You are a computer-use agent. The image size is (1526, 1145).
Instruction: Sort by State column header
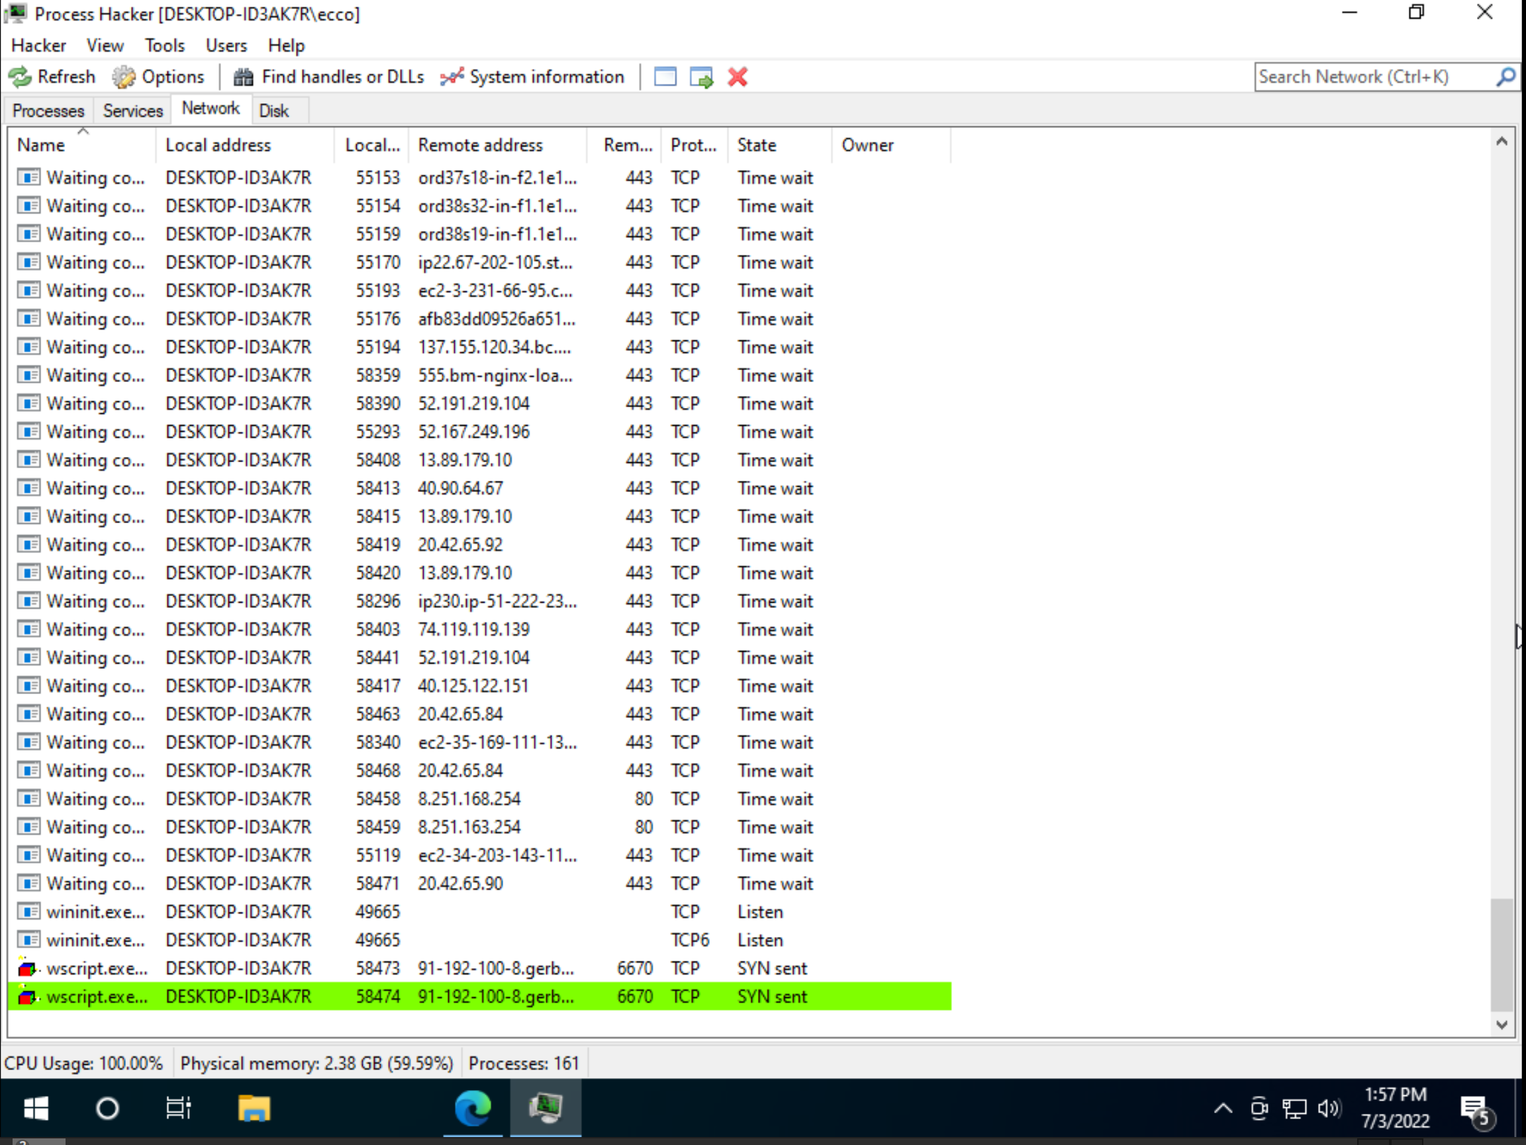coord(757,145)
